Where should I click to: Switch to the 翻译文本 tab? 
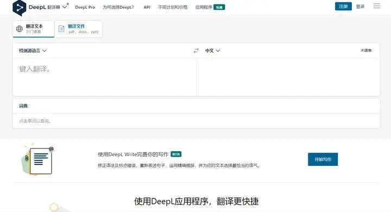pos(34,29)
